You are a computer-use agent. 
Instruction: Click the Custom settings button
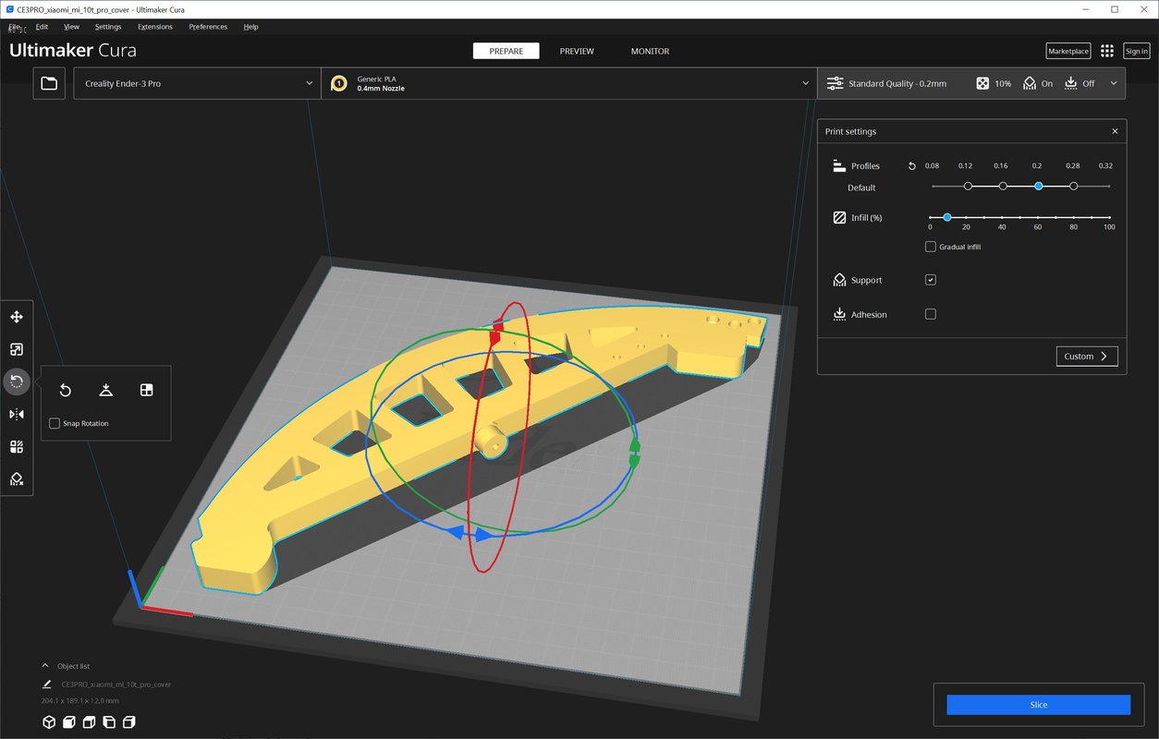tap(1086, 356)
